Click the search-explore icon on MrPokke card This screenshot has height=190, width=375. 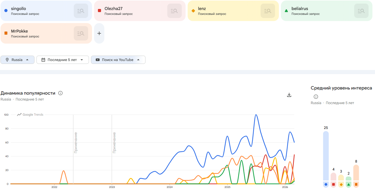point(81,33)
